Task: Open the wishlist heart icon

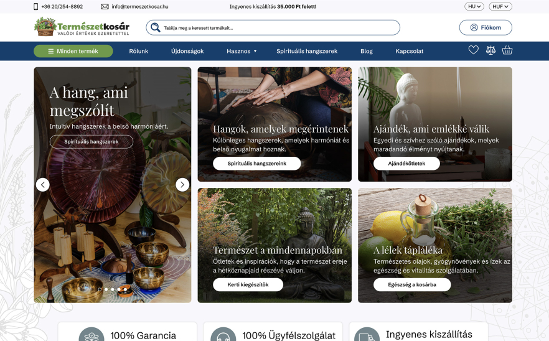Action: click(473, 50)
